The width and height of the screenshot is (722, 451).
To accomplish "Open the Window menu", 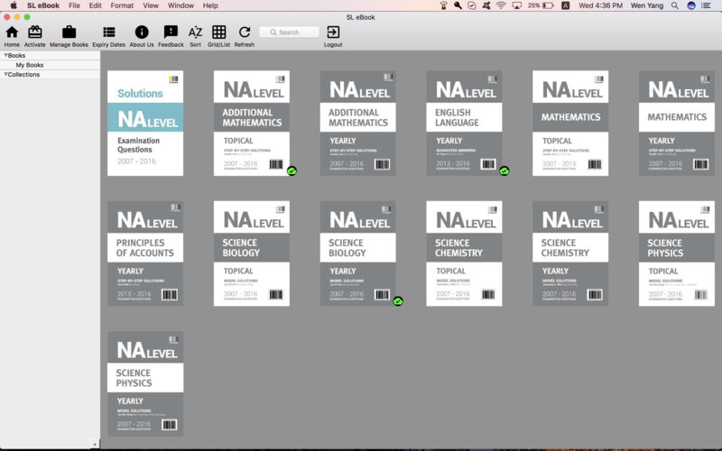I will point(180,5).
